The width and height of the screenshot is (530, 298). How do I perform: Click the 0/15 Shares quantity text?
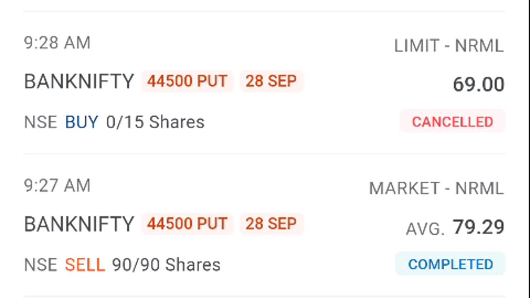coord(155,122)
